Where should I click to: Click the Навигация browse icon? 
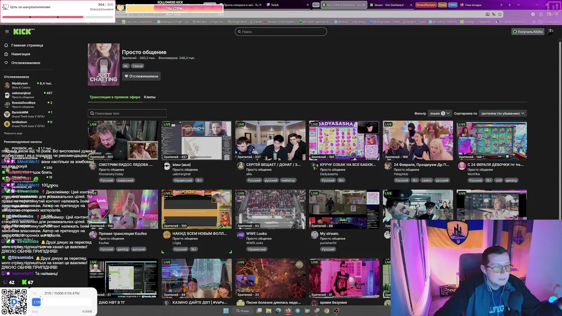(x=6, y=54)
